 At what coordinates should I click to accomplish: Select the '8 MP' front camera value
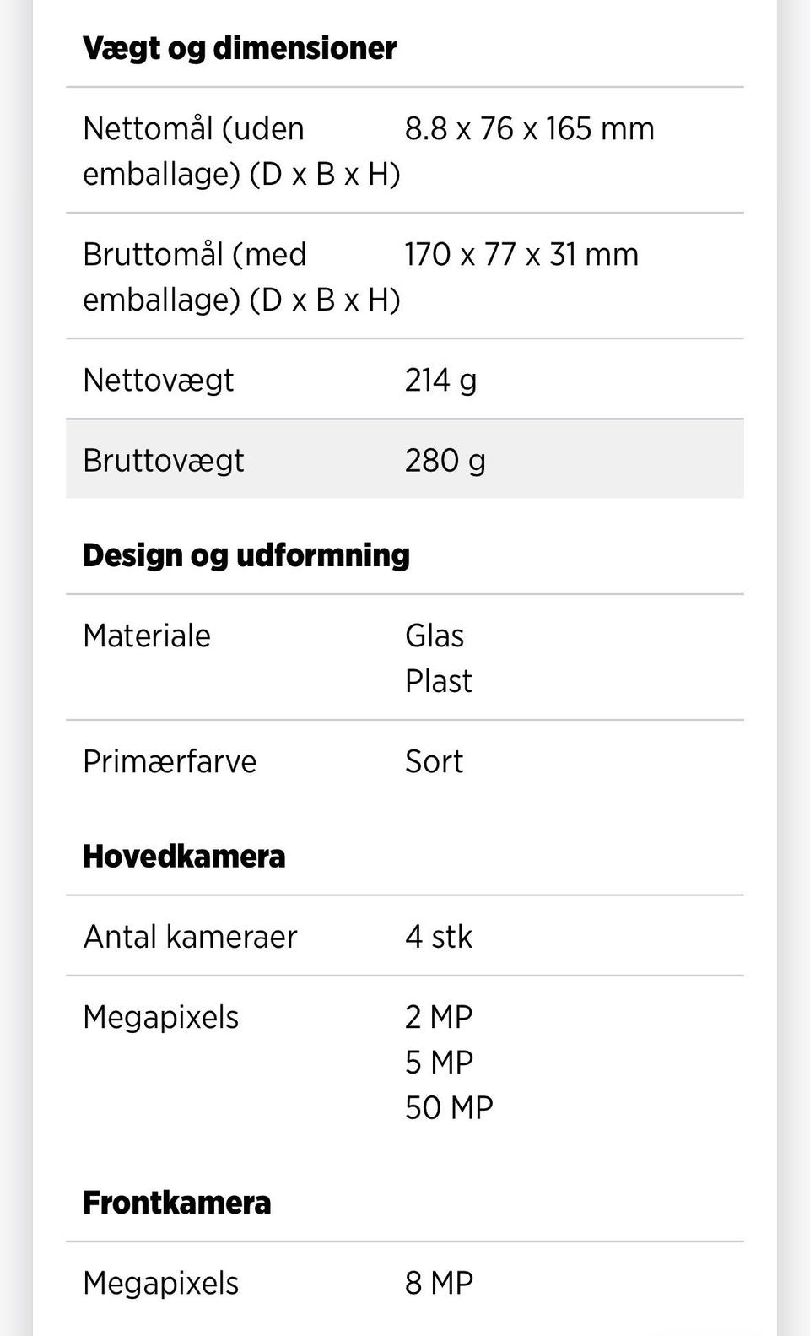click(x=439, y=1284)
